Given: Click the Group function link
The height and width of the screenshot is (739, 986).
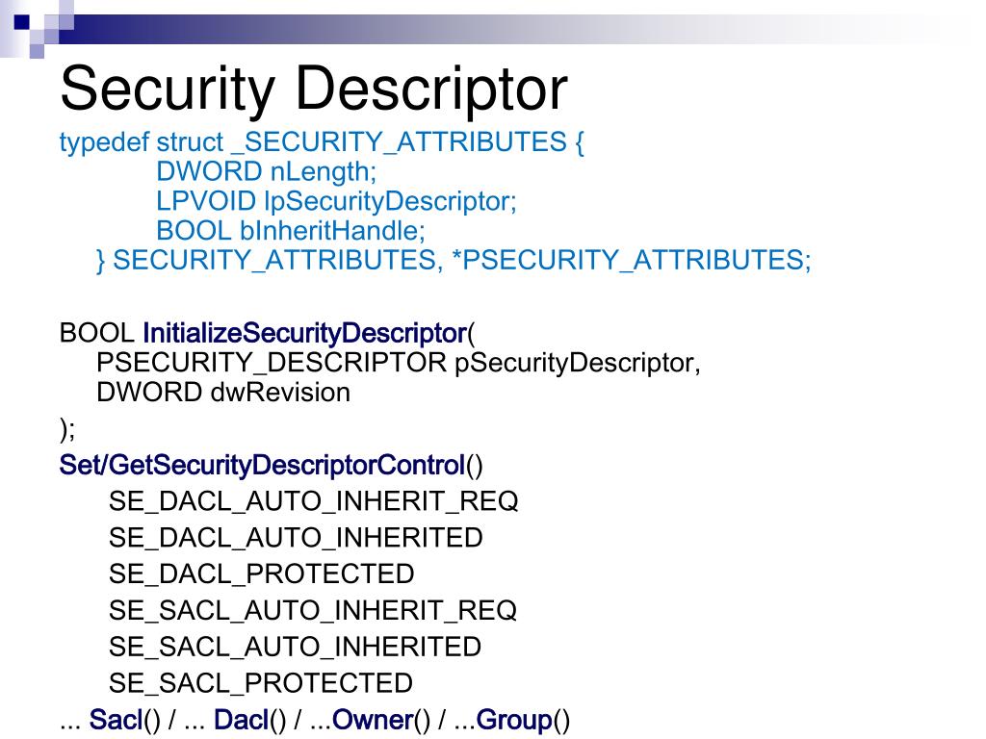Looking at the screenshot, I should pyautogui.click(x=514, y=720).
